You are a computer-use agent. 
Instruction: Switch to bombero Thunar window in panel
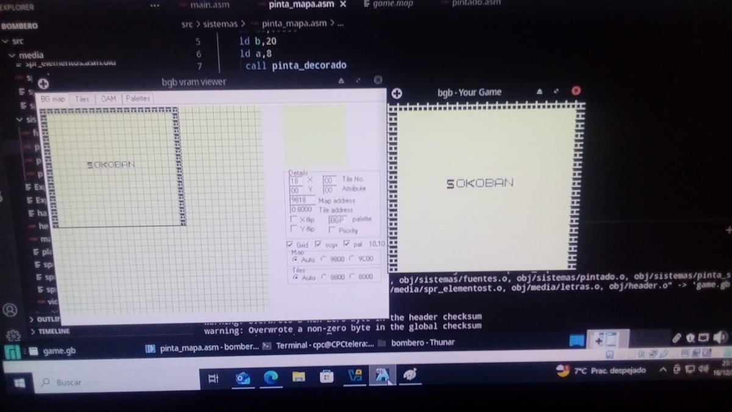tap(415, 342)
